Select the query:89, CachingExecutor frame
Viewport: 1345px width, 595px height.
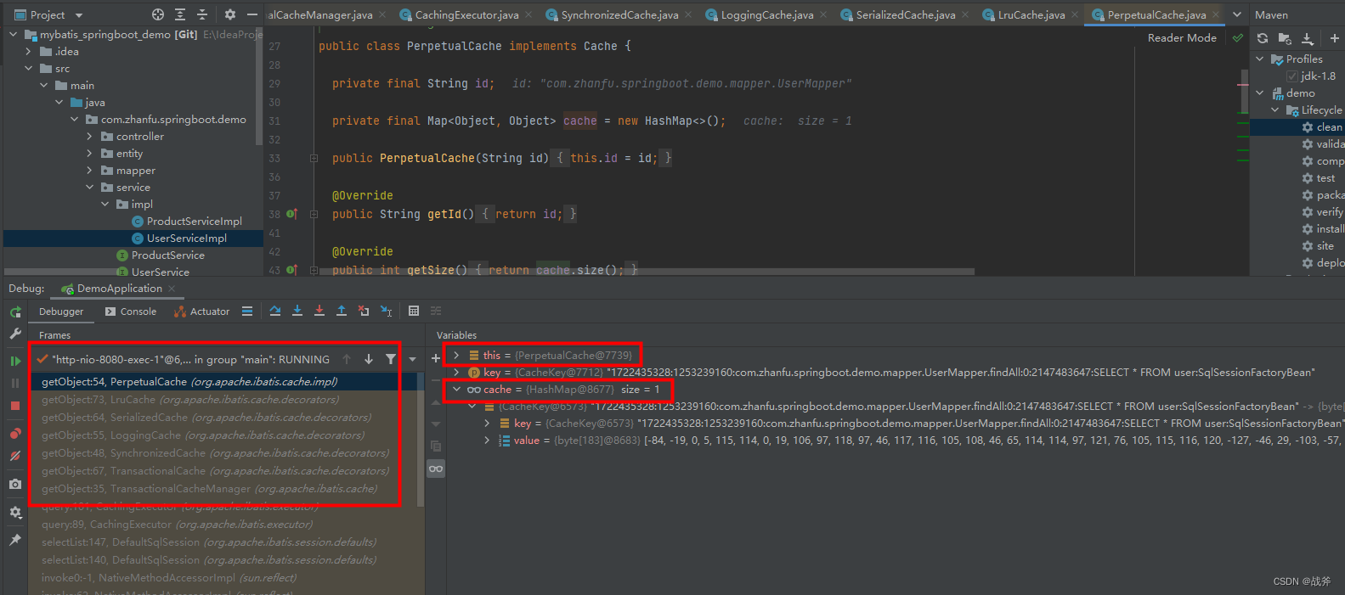coord(223,525)
